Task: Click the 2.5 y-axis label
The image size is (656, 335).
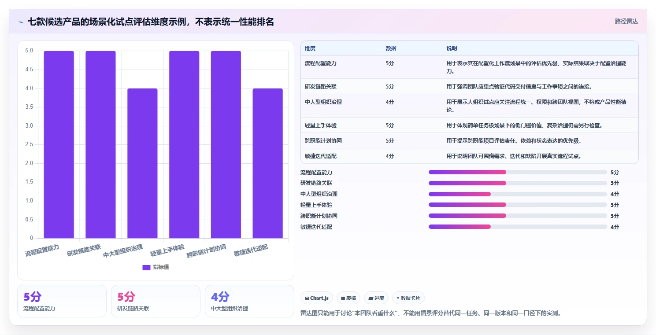Action: pyautogui.click(x=29, y=144)
